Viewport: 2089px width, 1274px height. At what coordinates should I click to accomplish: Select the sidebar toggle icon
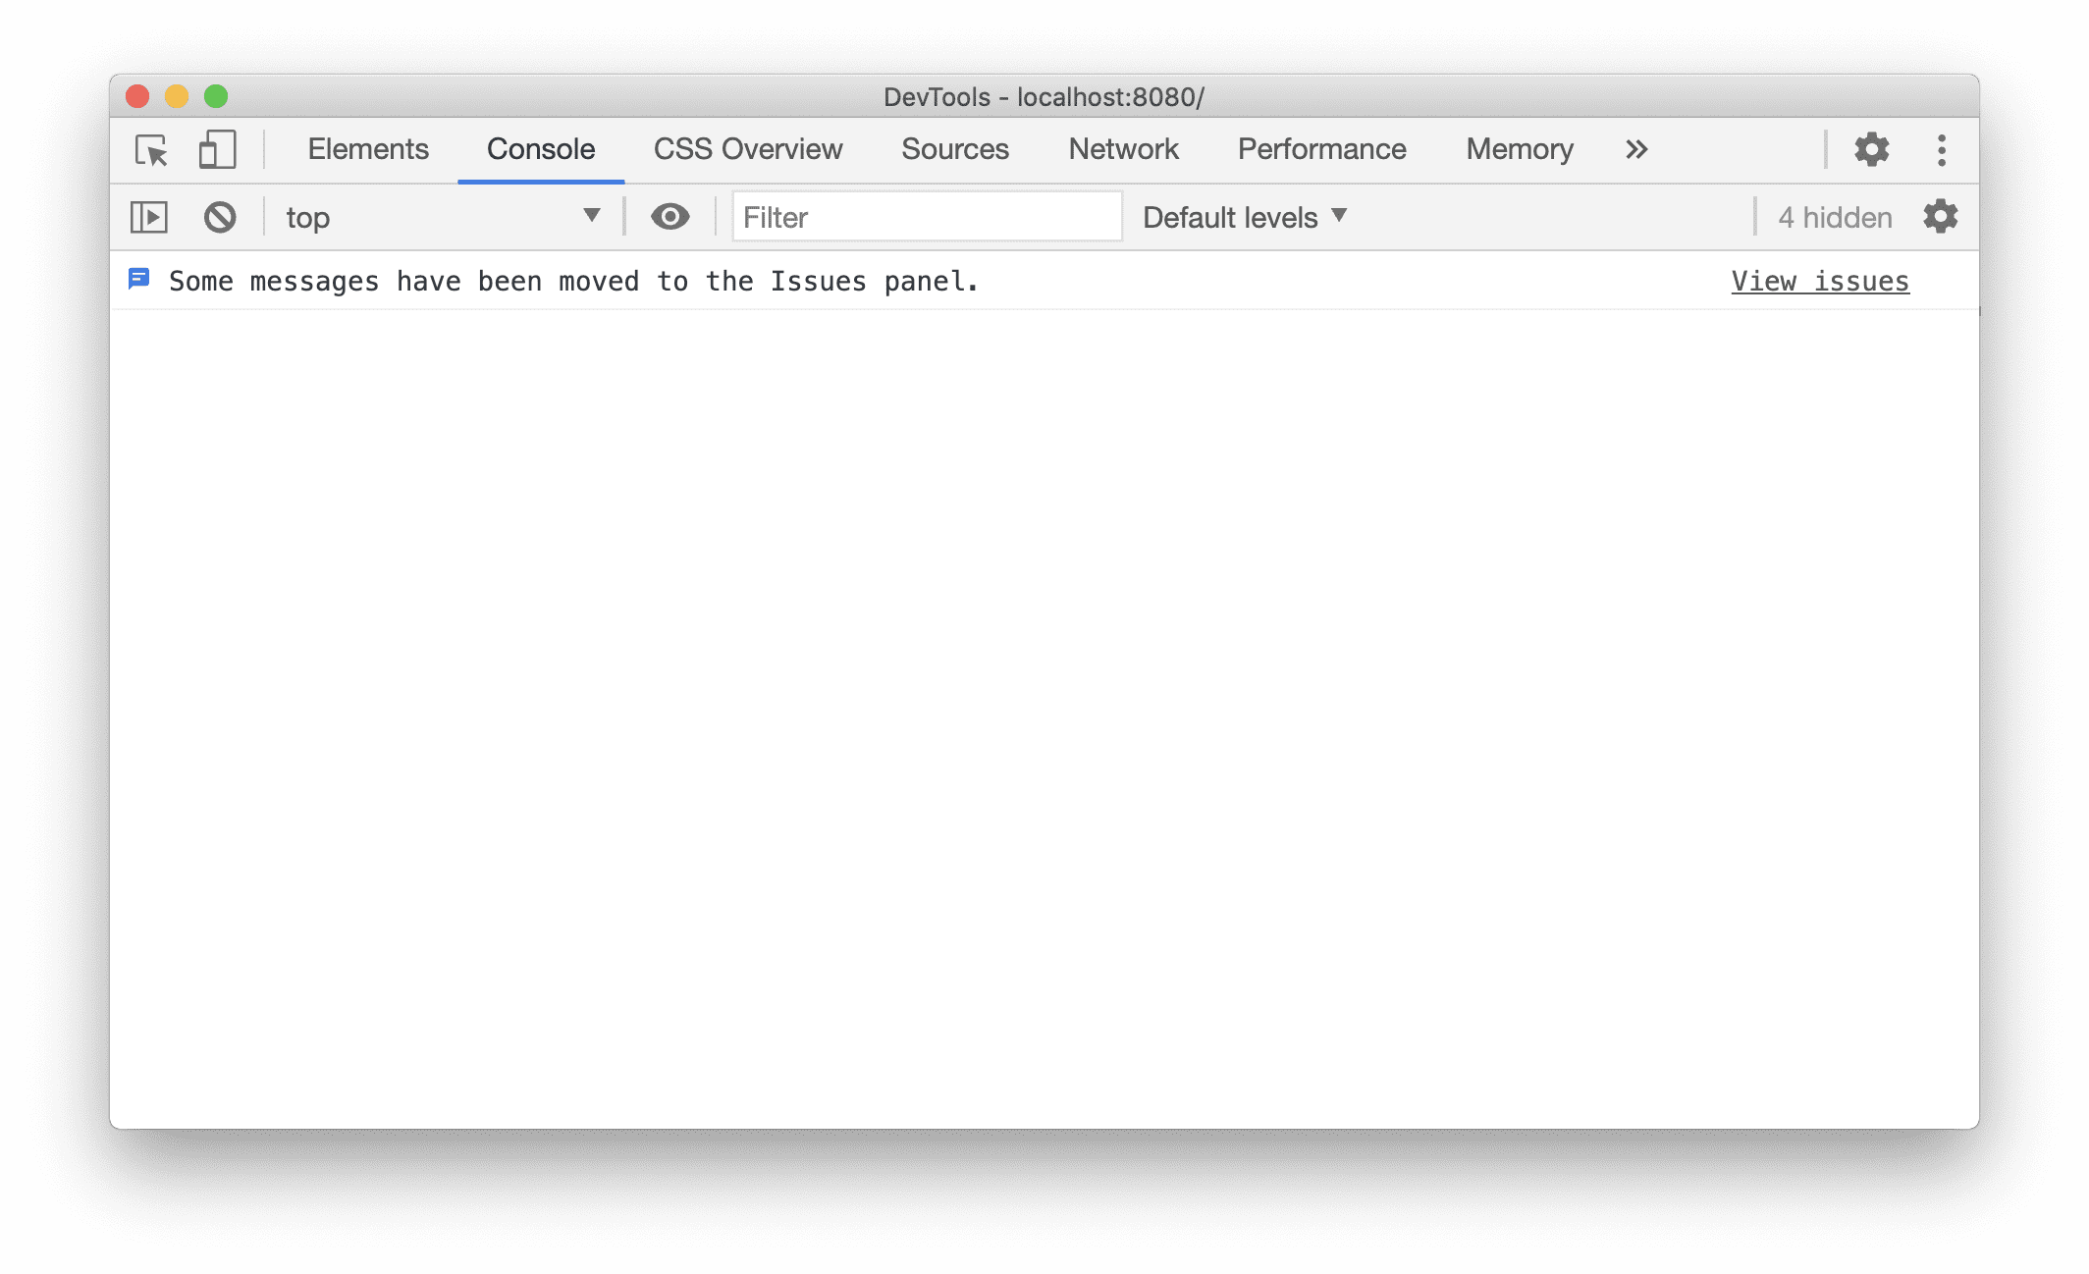tap(149, 216)
